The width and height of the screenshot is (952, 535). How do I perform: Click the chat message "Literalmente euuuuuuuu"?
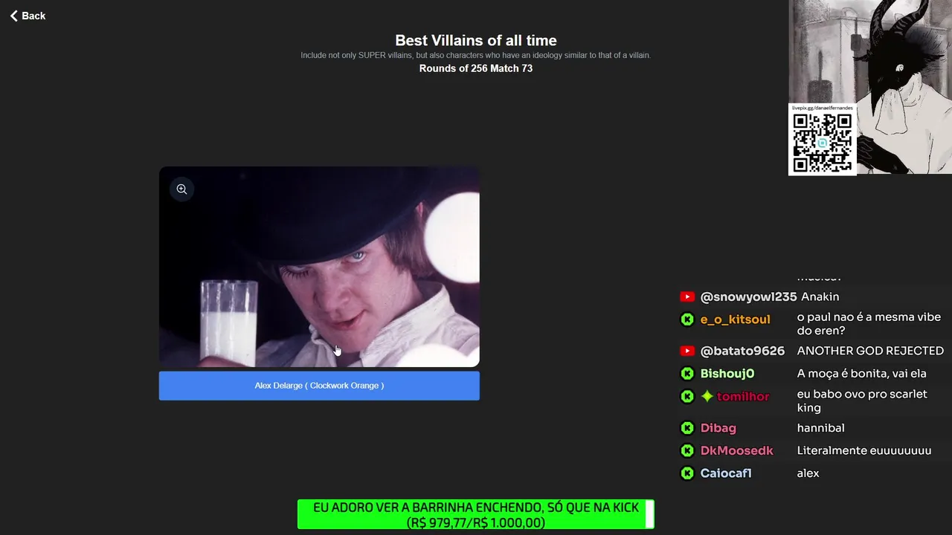coord(863,450)
